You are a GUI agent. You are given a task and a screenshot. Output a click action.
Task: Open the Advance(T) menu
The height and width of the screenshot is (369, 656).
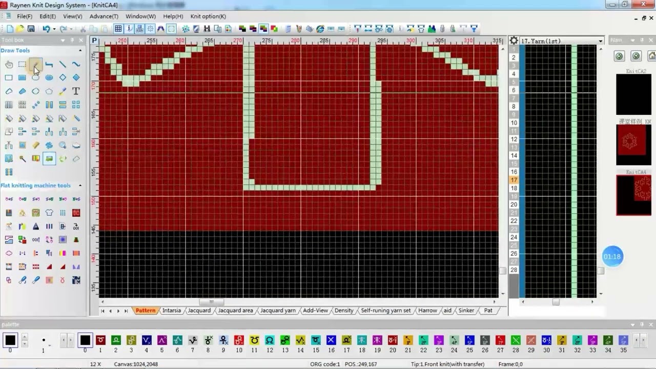104,16
